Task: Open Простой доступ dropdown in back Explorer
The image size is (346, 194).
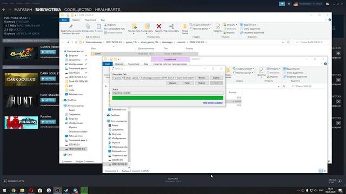Action: point(199,29)
